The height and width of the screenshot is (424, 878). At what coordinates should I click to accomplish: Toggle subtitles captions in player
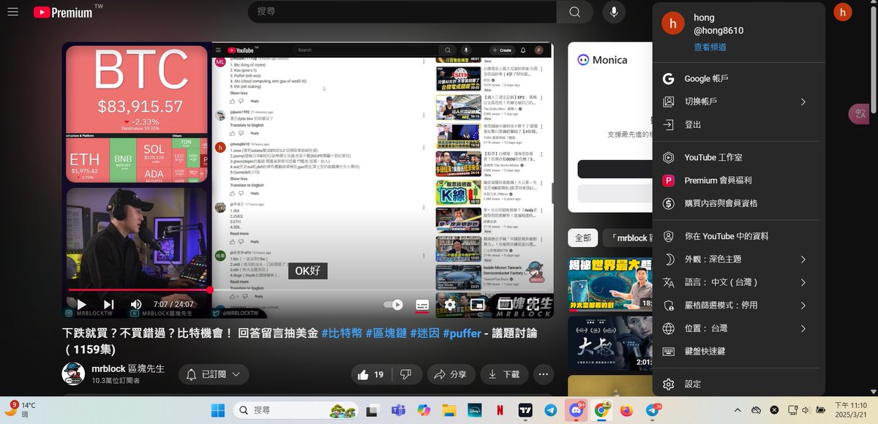[422, 304]
